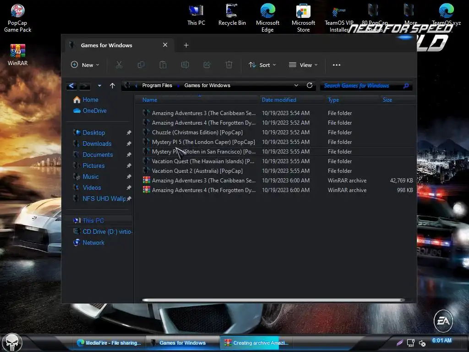Click the Paste clipboard icon
This screenshot has height=352, width=469.
(x=163, y=65)
